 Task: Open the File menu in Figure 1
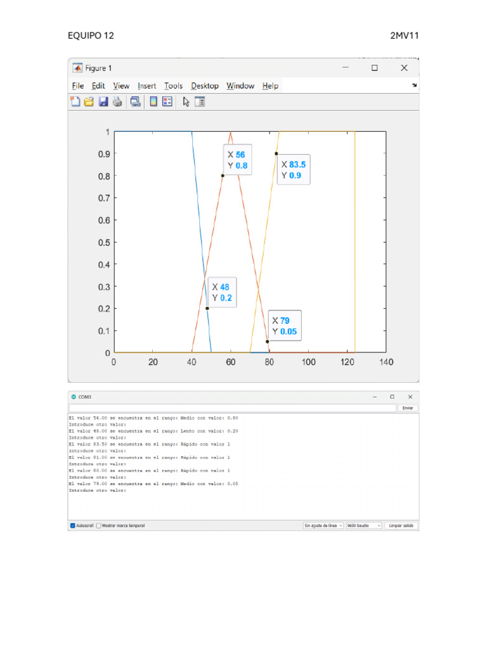pyautogui.click(x=78, y=86)
